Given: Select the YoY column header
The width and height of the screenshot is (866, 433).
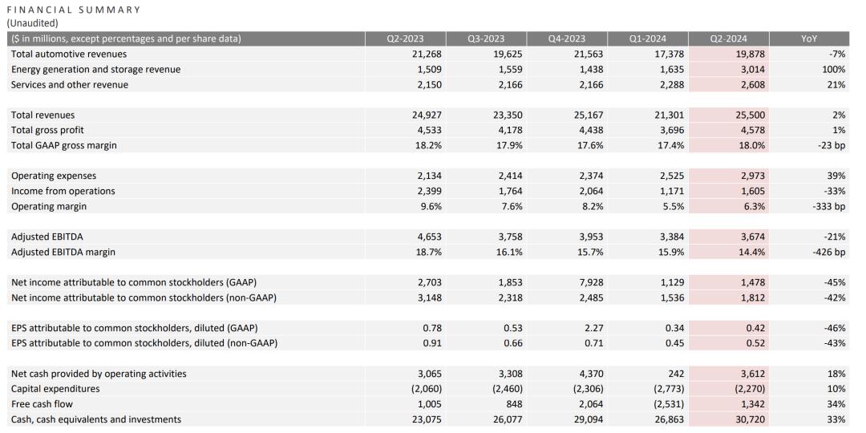Looking at the screenshot, I should [809, 38].
